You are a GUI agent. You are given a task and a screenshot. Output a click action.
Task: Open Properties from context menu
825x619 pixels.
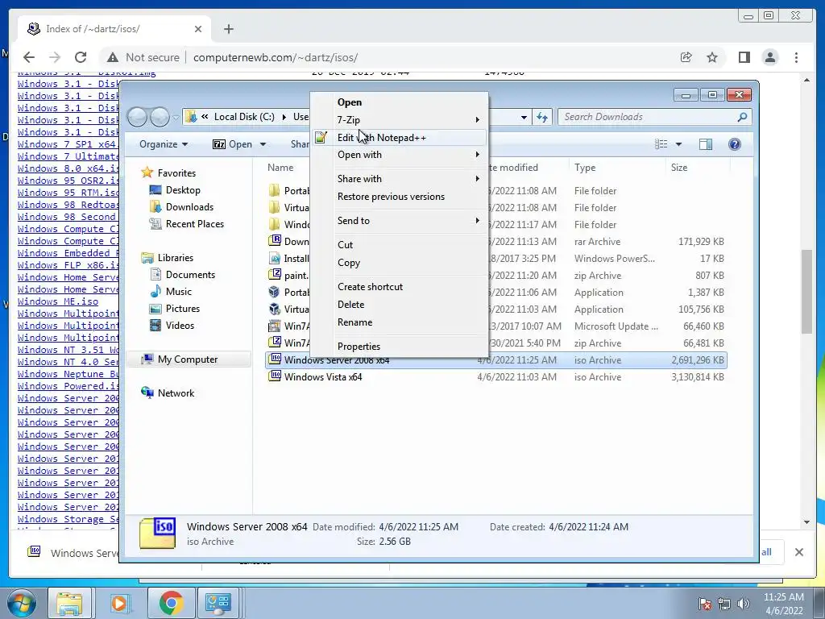click(x=399, y=347)
